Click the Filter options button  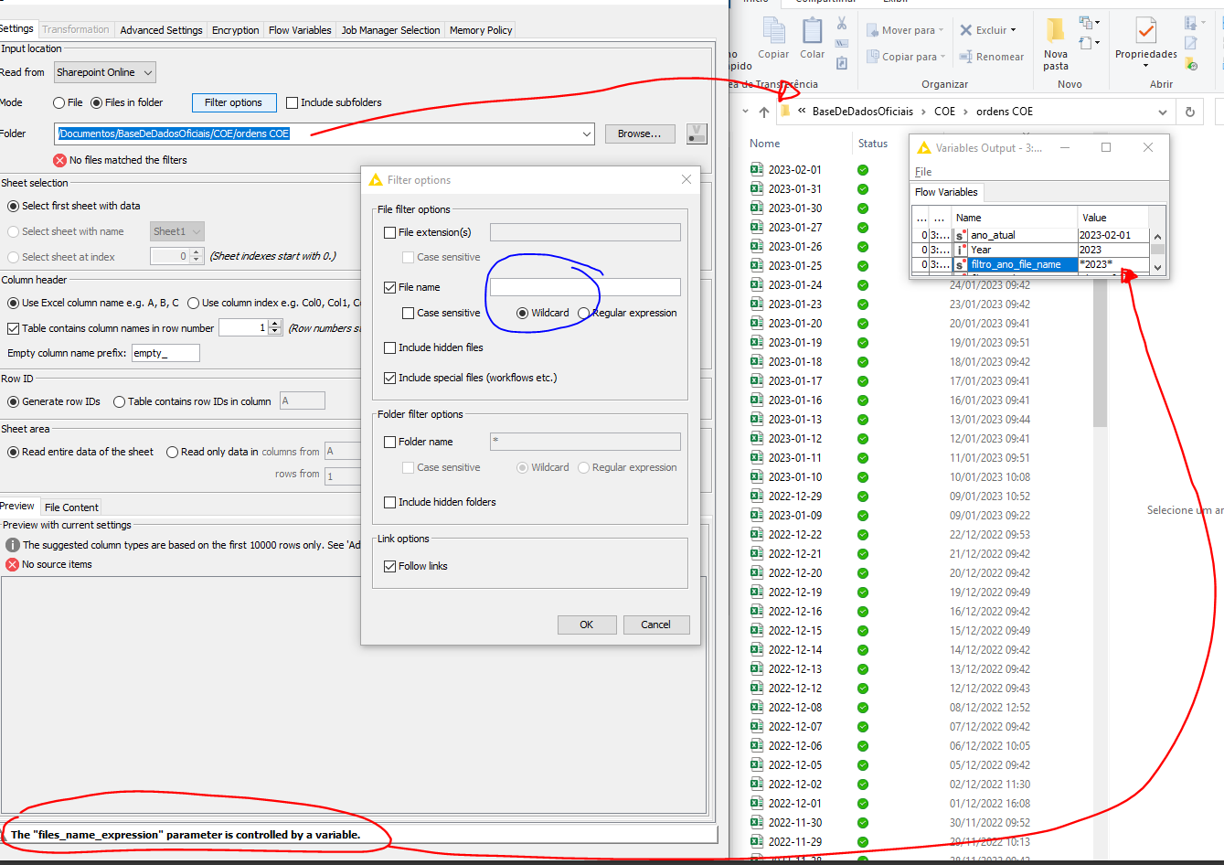233,102
